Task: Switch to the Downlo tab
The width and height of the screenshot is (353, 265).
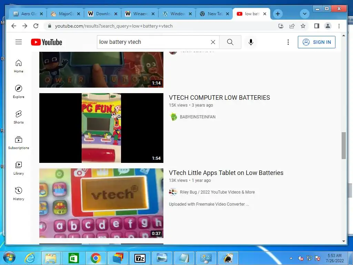Action: pyautogui.click(x=103, y=14)
